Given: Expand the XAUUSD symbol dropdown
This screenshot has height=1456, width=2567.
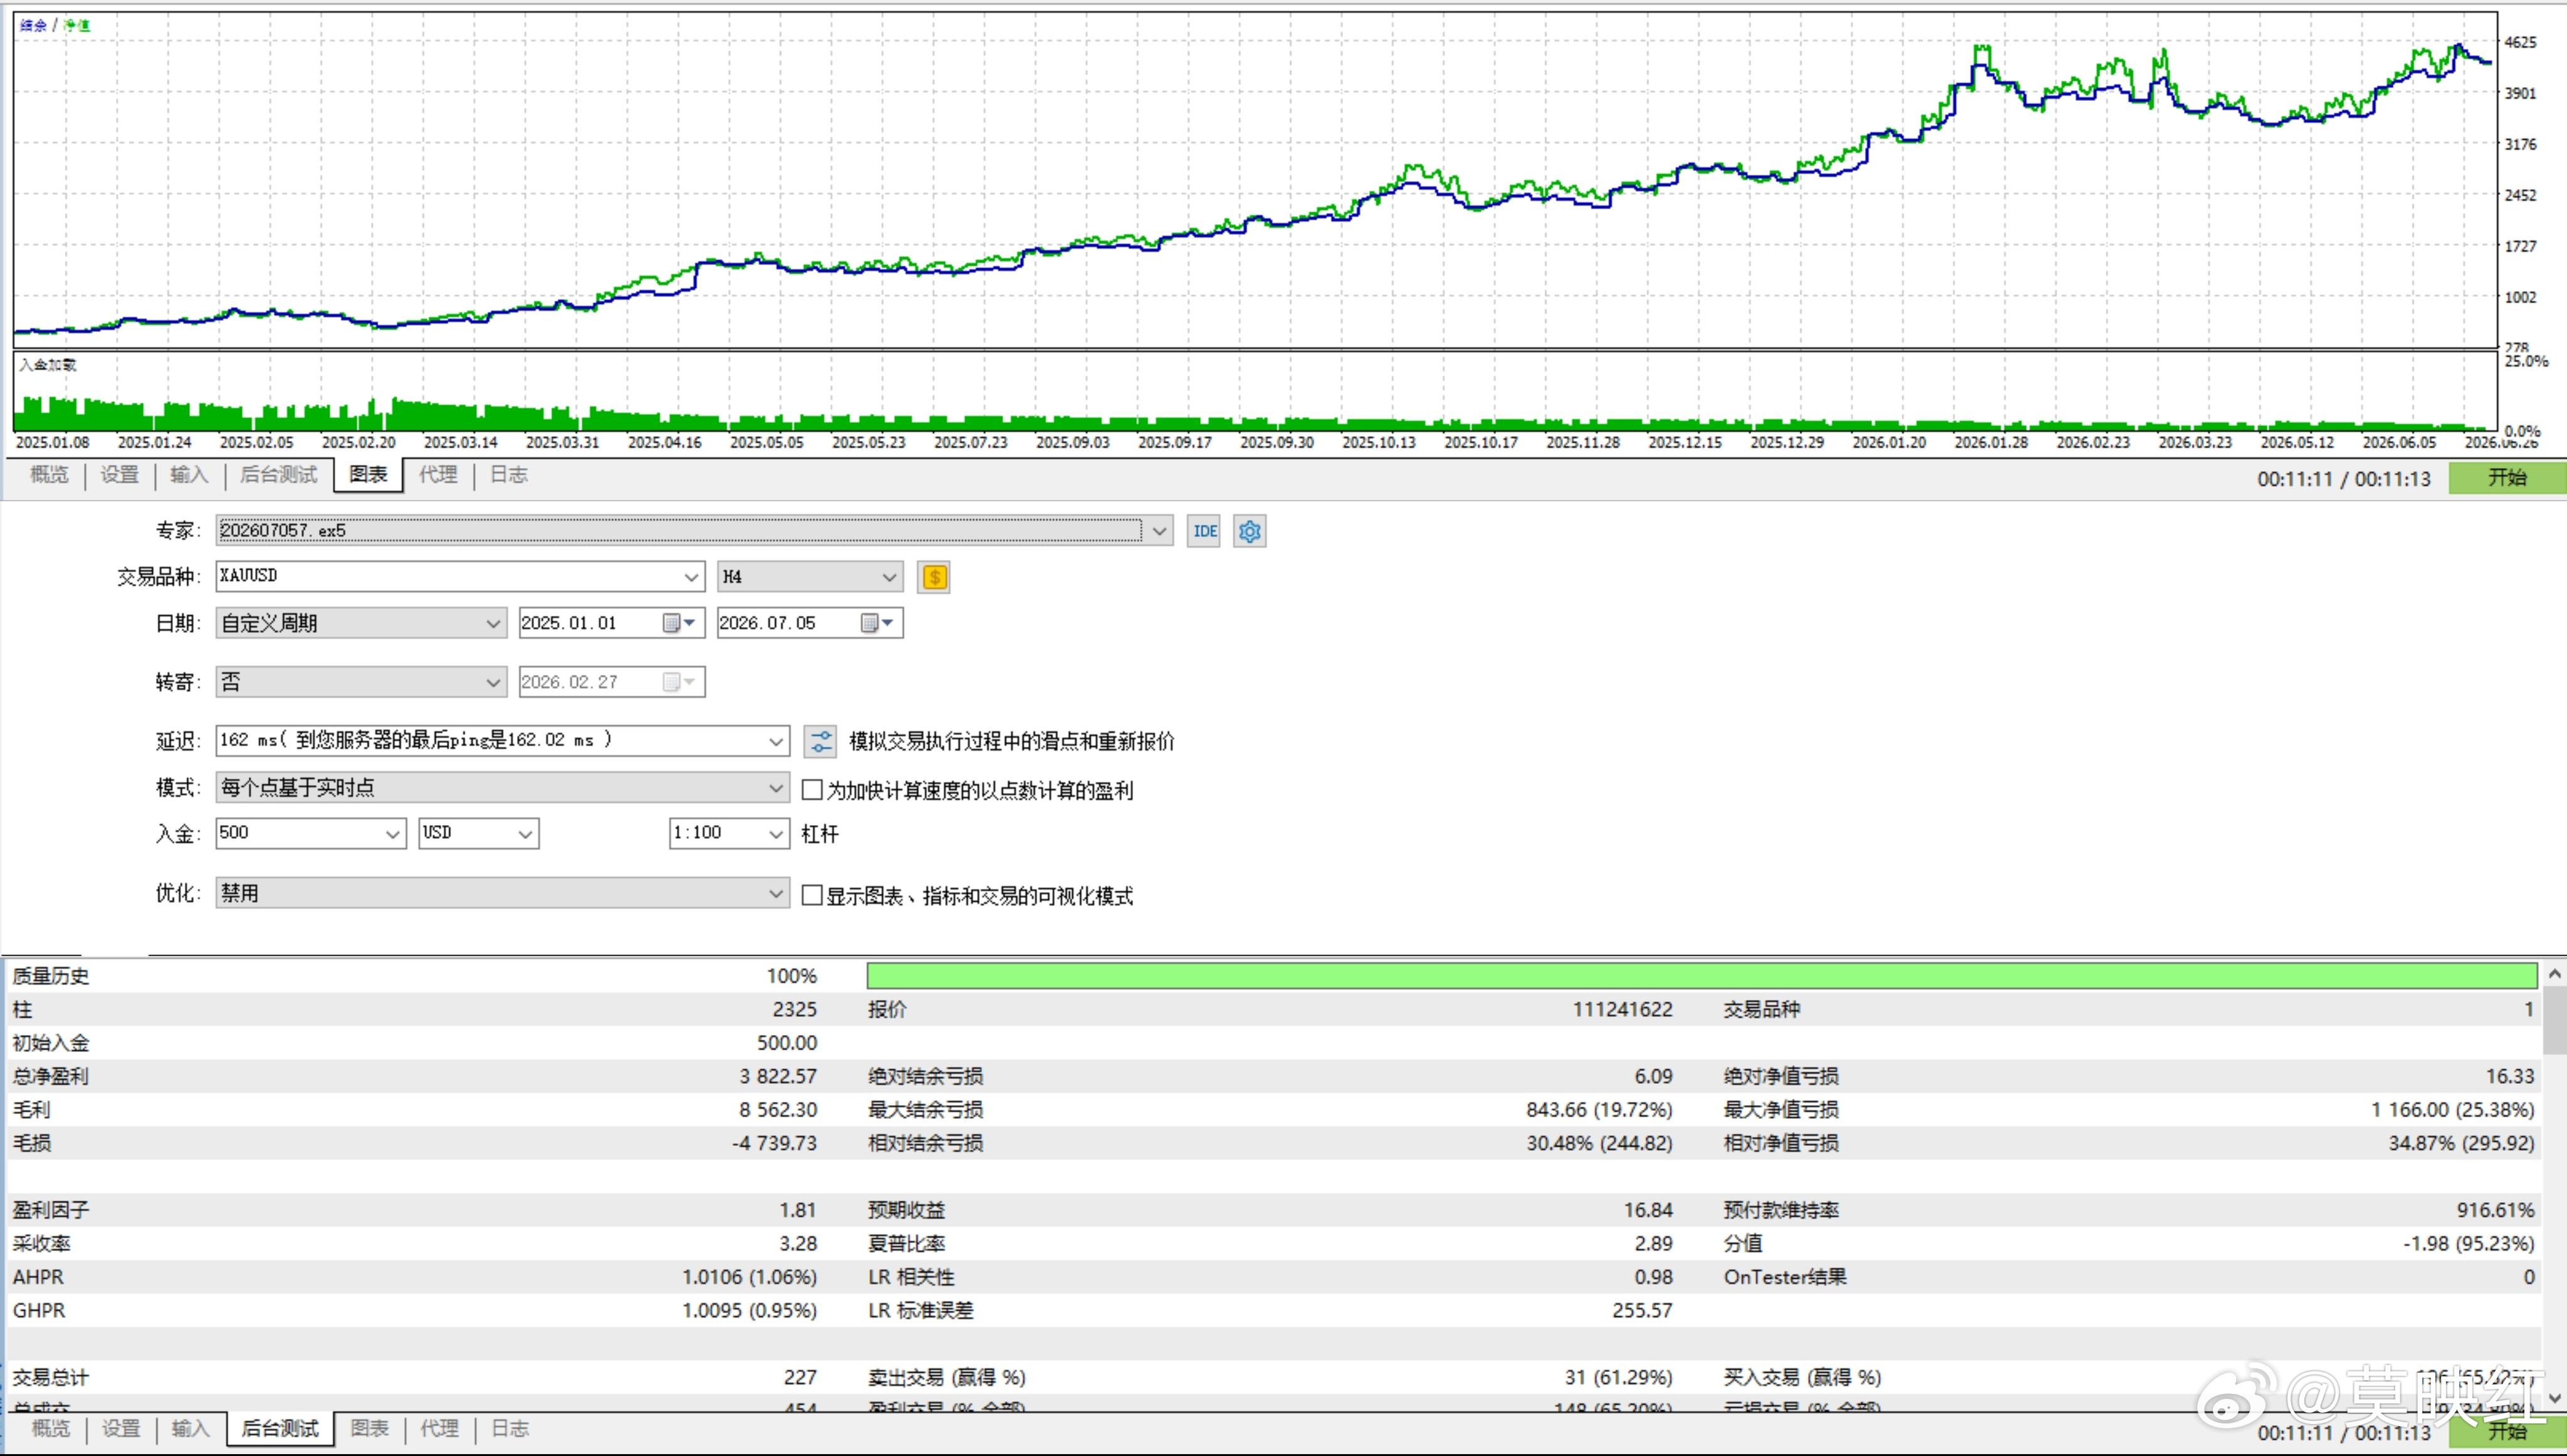Looking at the screenshot, I should 691,577.
